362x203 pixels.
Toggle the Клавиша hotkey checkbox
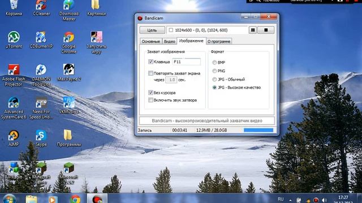click(x=150, y=61)
